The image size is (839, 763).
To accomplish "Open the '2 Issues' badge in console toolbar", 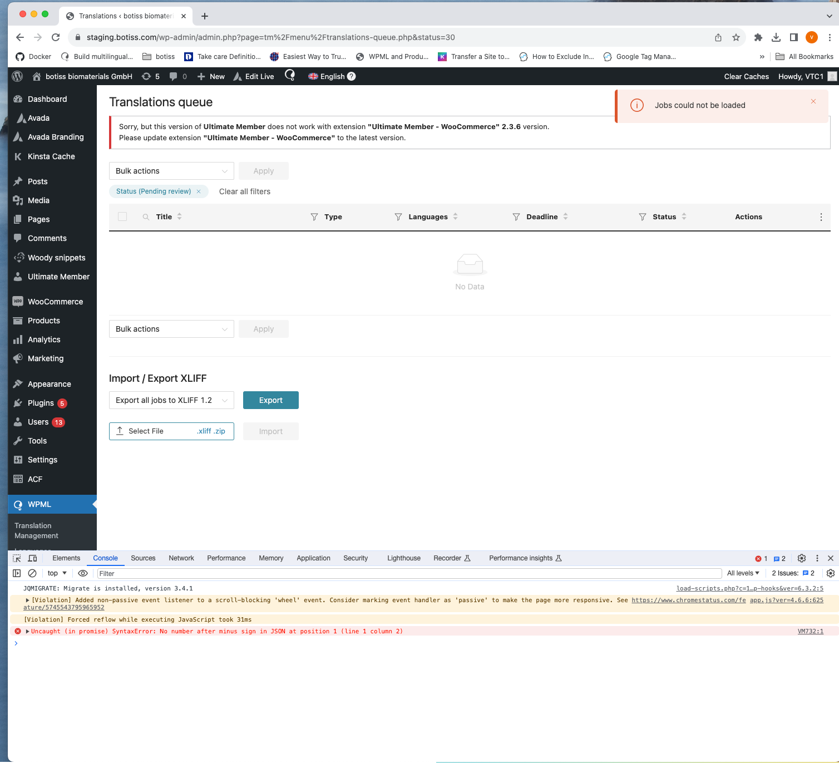I will (x=793, y=573).
